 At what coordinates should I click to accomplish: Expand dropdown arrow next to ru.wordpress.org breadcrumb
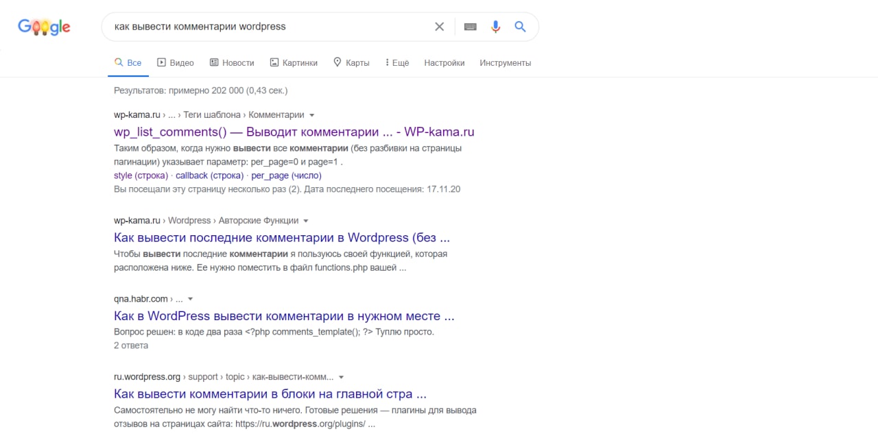(341, 377)
